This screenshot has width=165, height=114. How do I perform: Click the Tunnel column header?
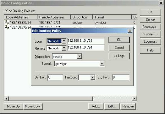112,17
